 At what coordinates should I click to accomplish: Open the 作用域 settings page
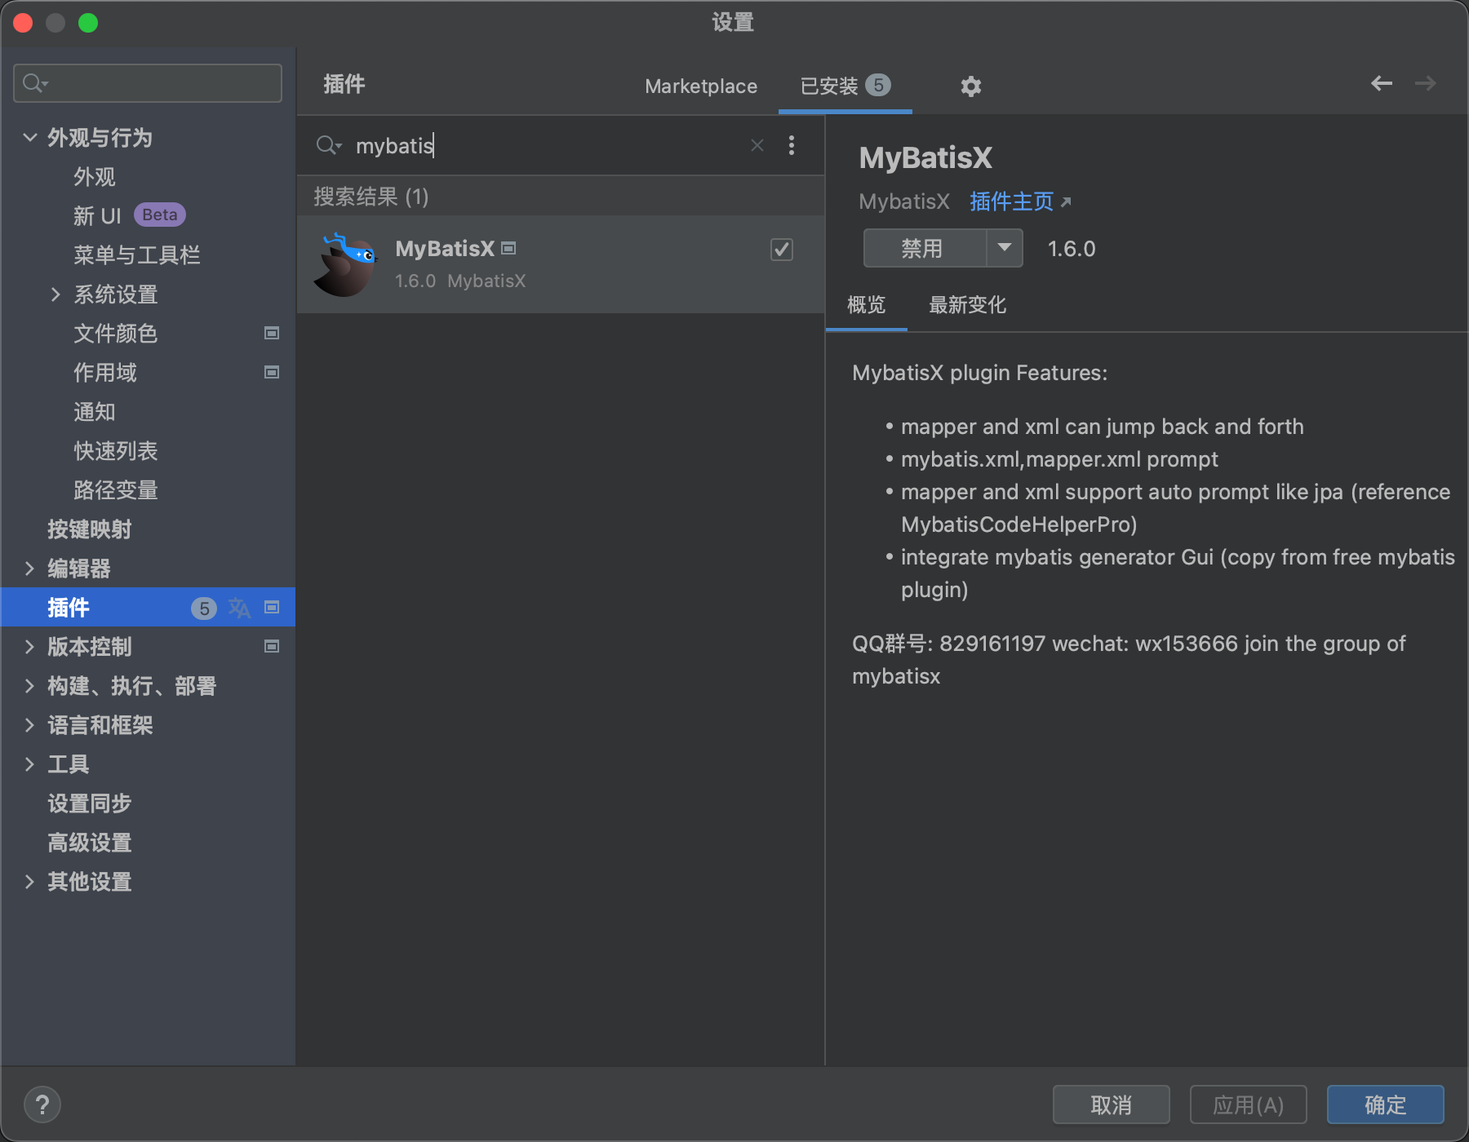105,372
